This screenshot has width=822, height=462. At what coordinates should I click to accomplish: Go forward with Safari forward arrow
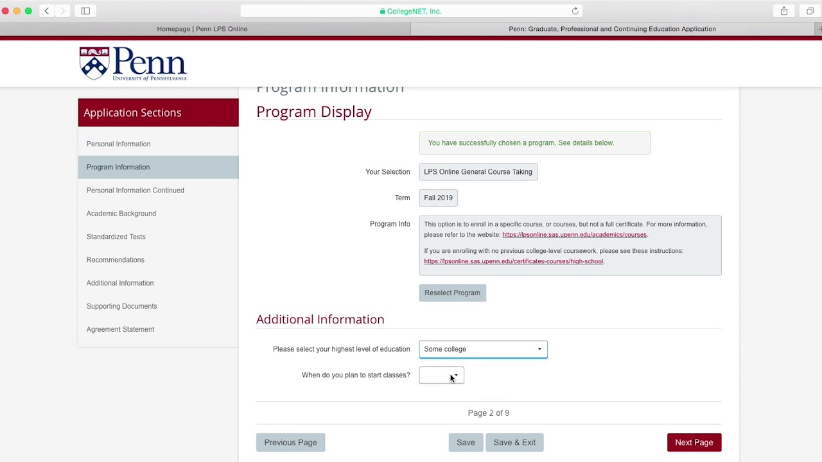[x=62, y=11]
